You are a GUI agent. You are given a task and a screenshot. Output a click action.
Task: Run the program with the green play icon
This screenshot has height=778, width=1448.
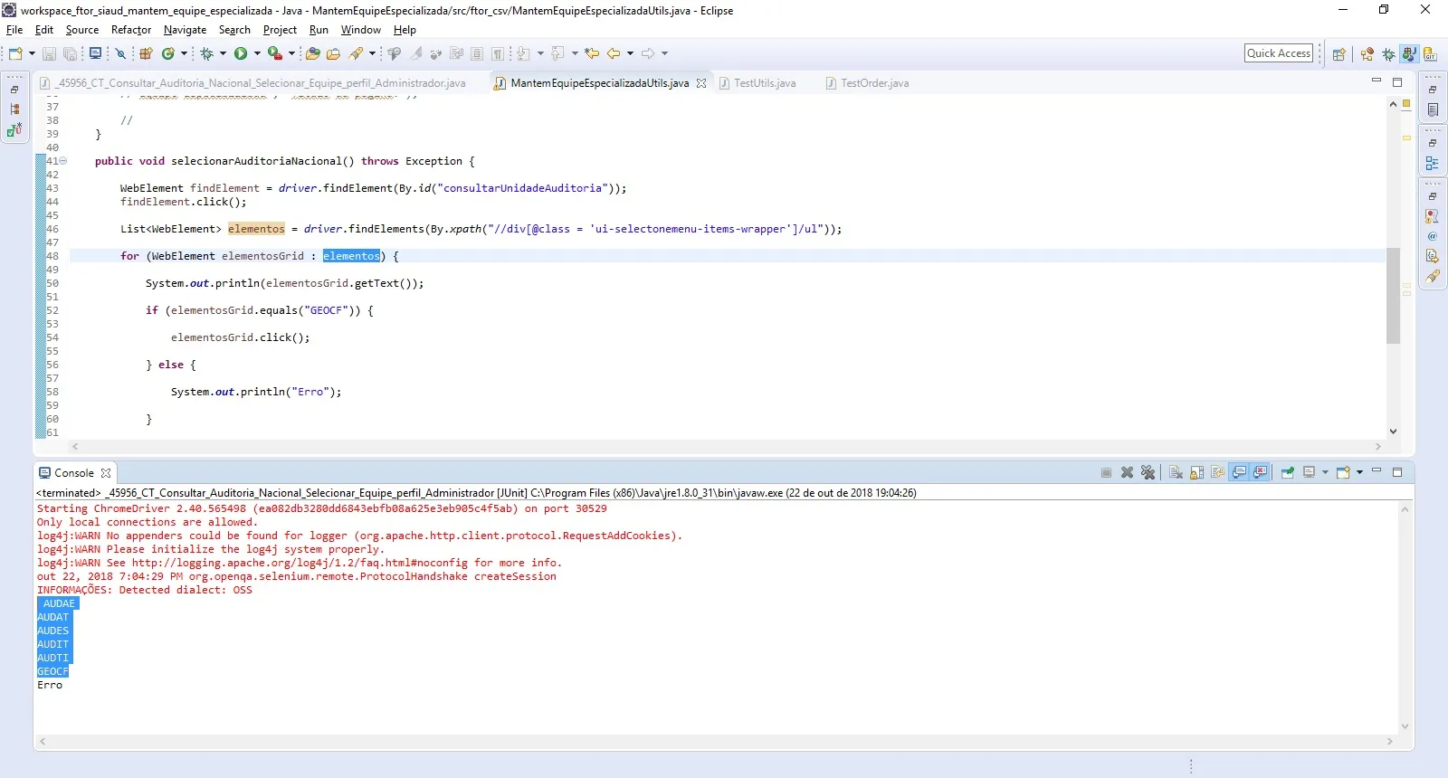pyautogui.click(x=241, y=53)
